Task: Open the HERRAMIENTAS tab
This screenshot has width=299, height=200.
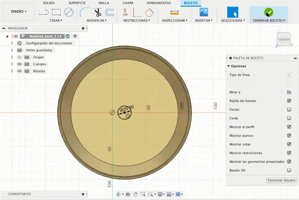Action: [159, 3]
